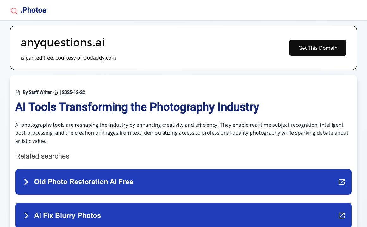Viewport: 367px width, 227px height.
Task: Expand the chevron beside Ai Fix Blurry Photos
Action: click(26, 216)
